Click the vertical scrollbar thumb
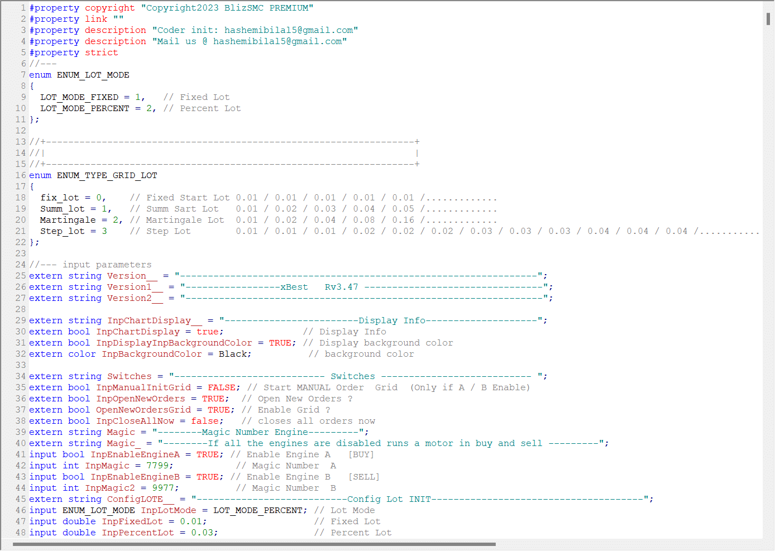This screenshot has height=551, width=775. [768, 18]
